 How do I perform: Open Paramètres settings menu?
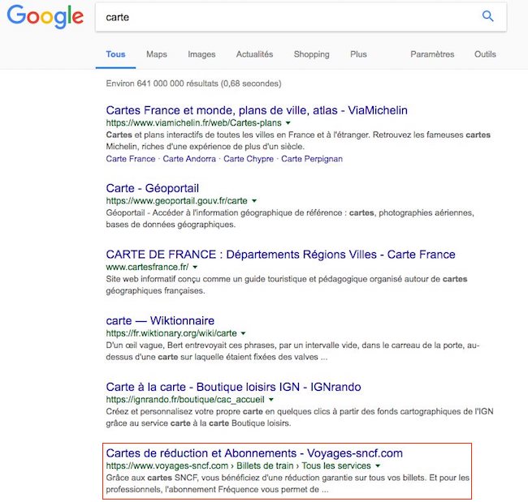tap(432, 54)
